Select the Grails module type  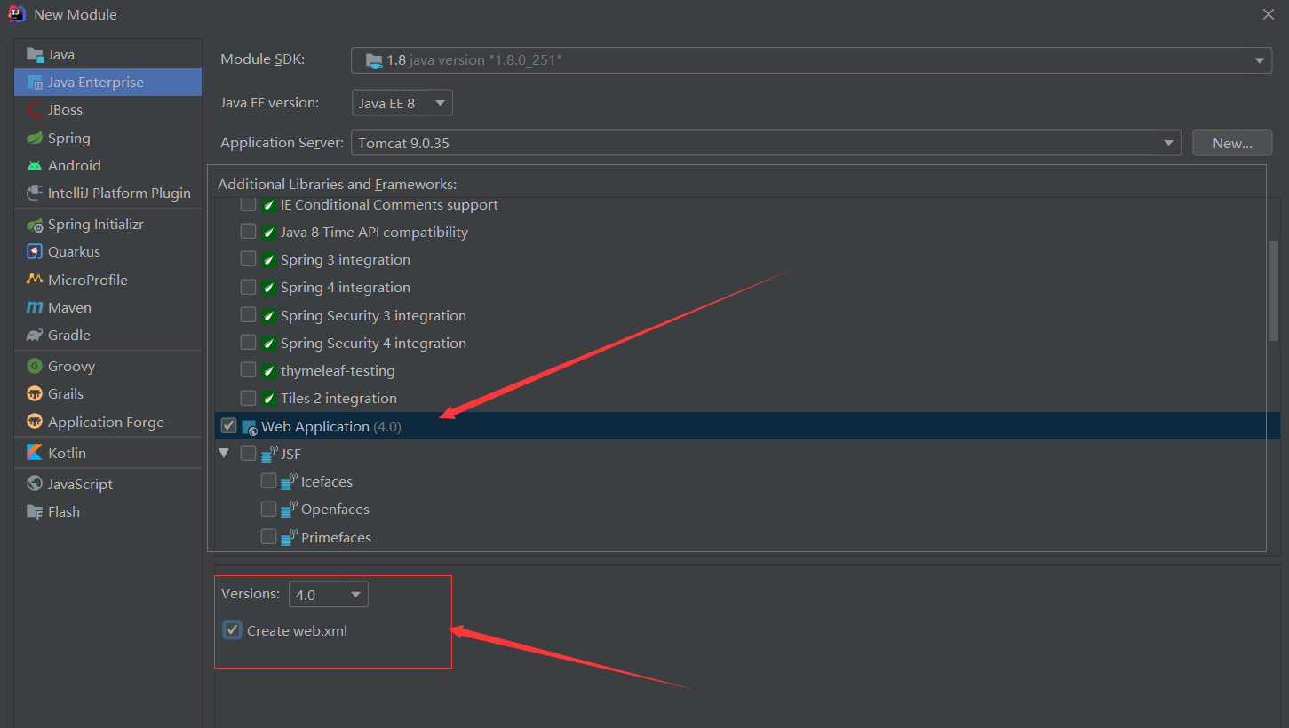pyautogui.click(x=107, y=394)
